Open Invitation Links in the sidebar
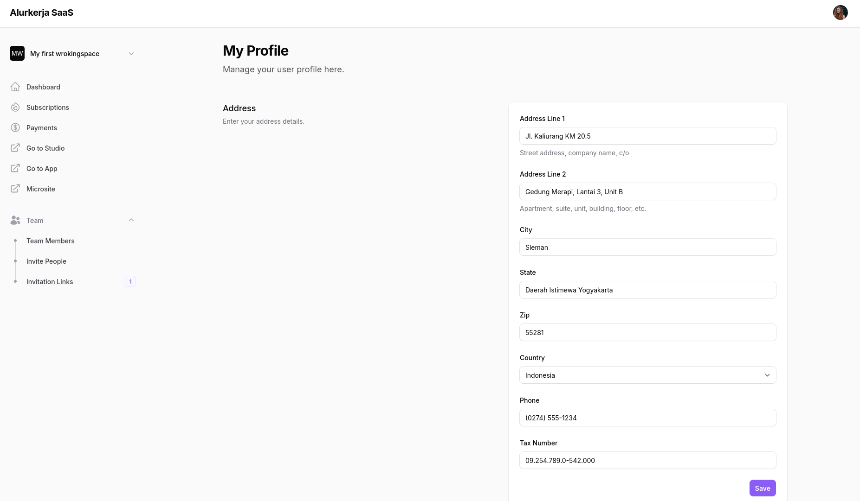This screenshot has width=860, height=501. click(50, 282)
